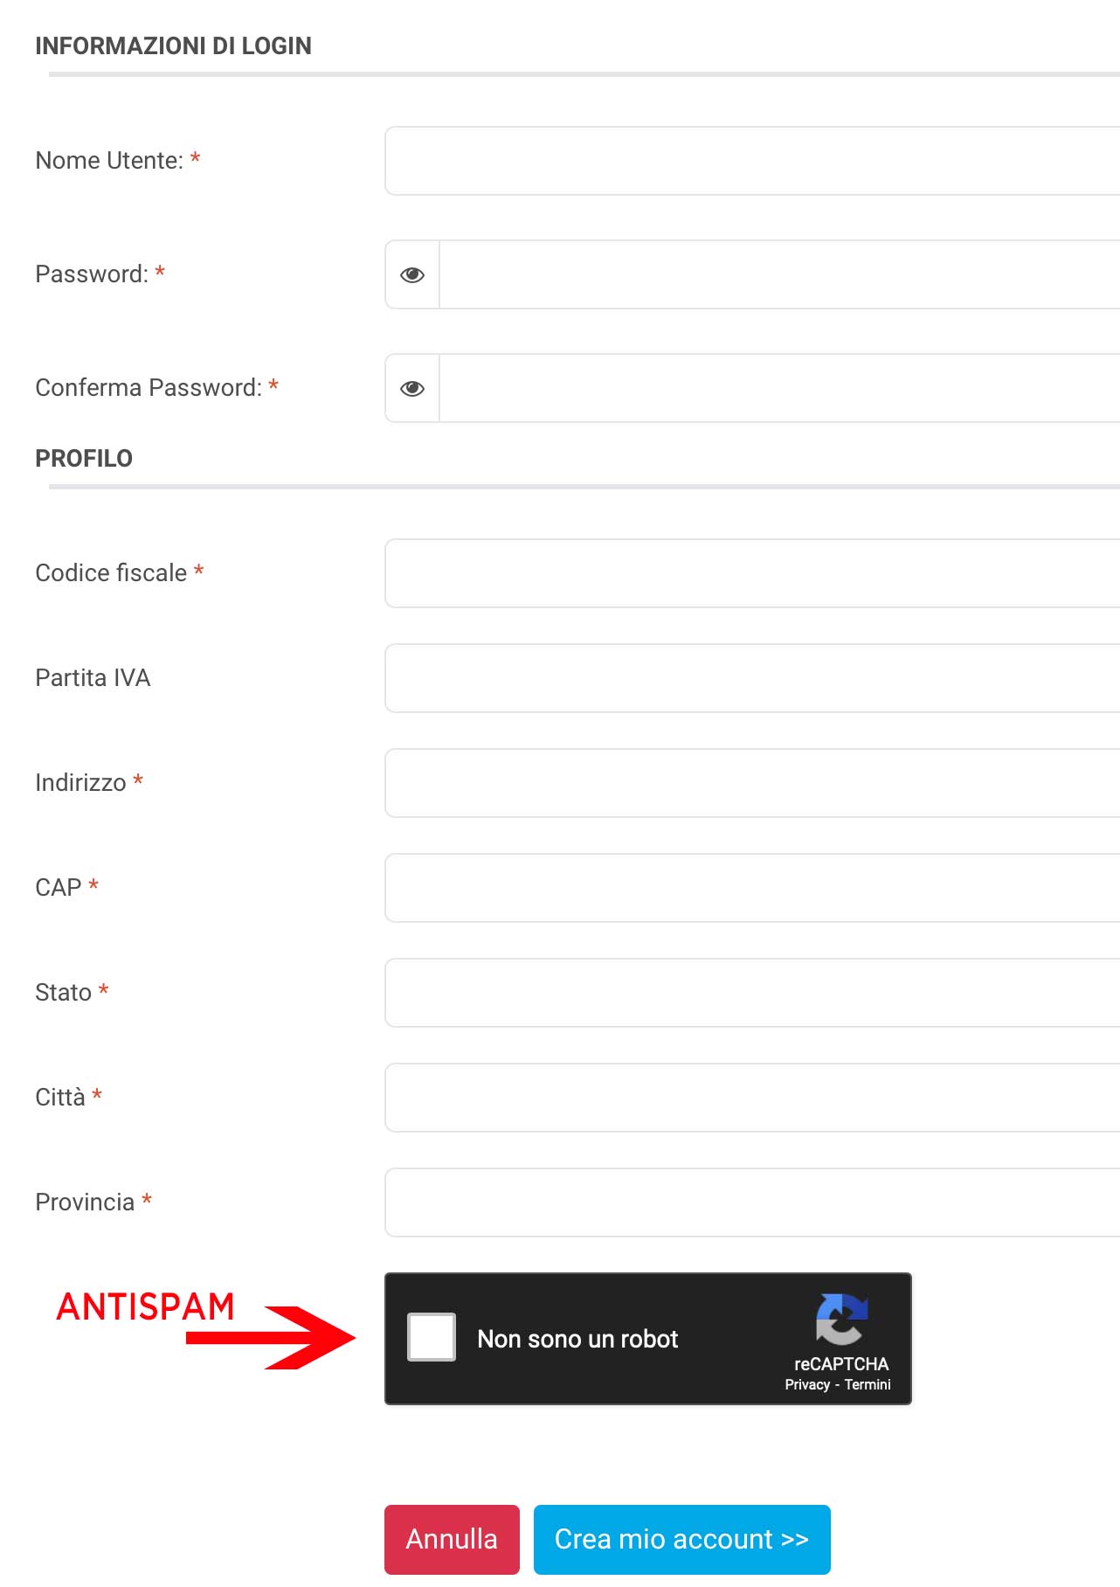Focus the Partita IVA field

pyautogui.click(x=751, y=678)
